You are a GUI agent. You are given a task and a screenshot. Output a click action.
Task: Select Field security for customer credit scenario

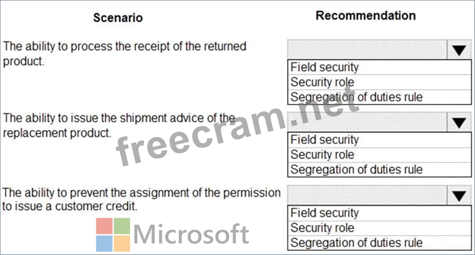[x=324, y=213]
